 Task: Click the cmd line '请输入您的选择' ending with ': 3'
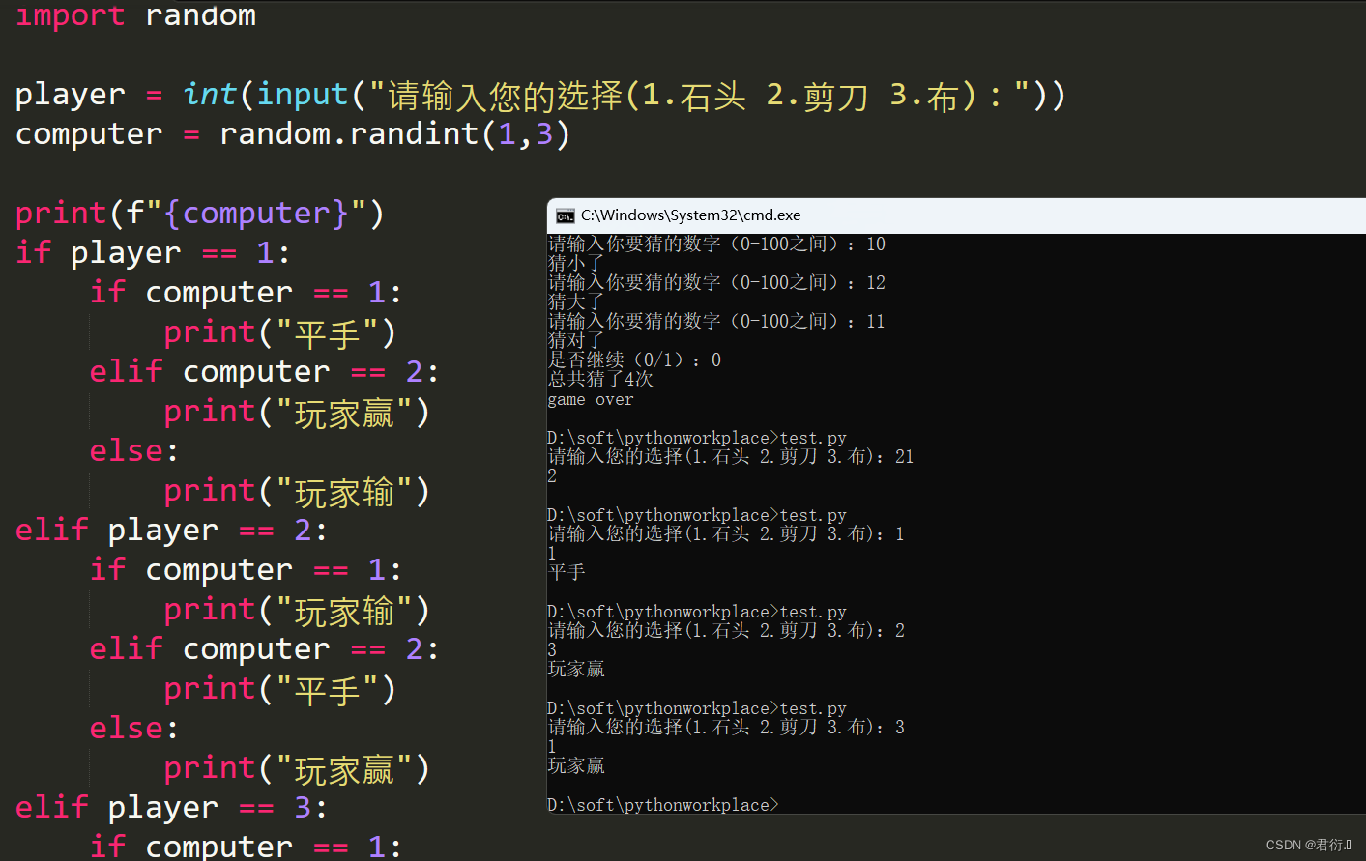(726, 727)
